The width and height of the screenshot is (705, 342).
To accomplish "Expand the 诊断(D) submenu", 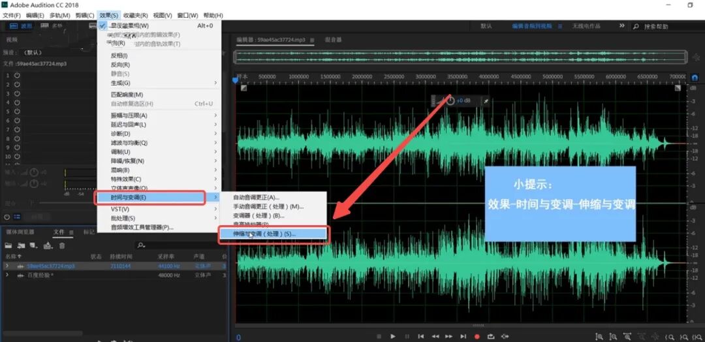I will click(x=160, y=134).
